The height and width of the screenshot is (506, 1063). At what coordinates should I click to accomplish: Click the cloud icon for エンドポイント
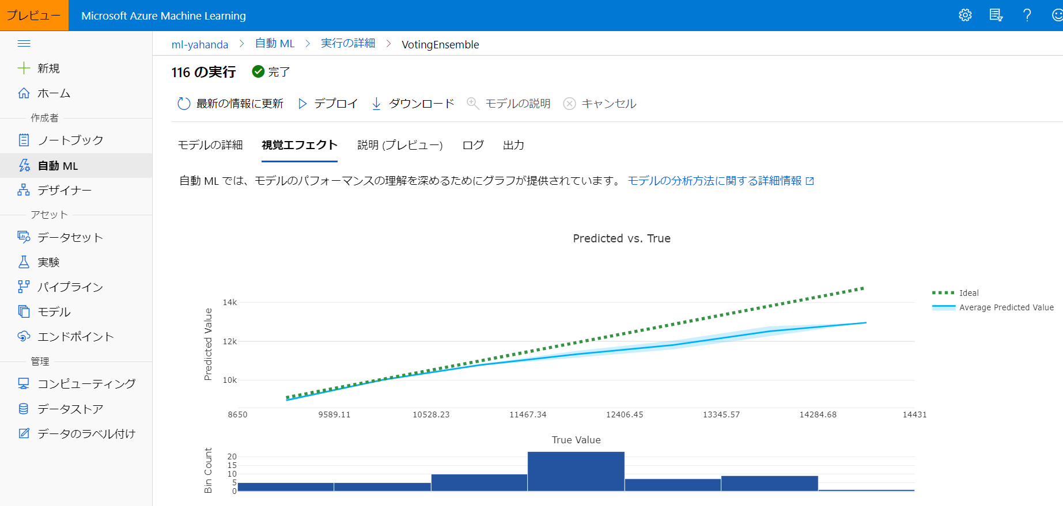(24, 336)
